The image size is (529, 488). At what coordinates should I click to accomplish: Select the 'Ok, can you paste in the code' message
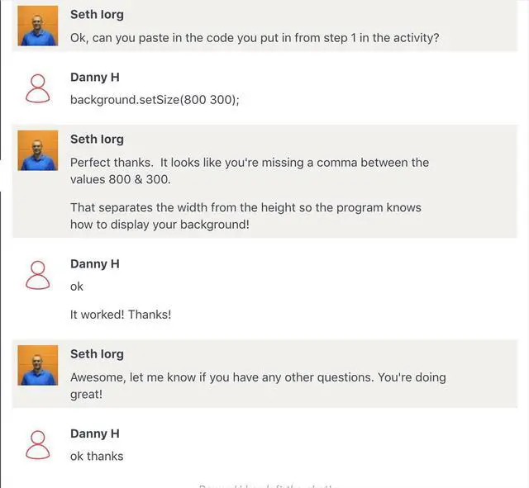coord(255,38)
